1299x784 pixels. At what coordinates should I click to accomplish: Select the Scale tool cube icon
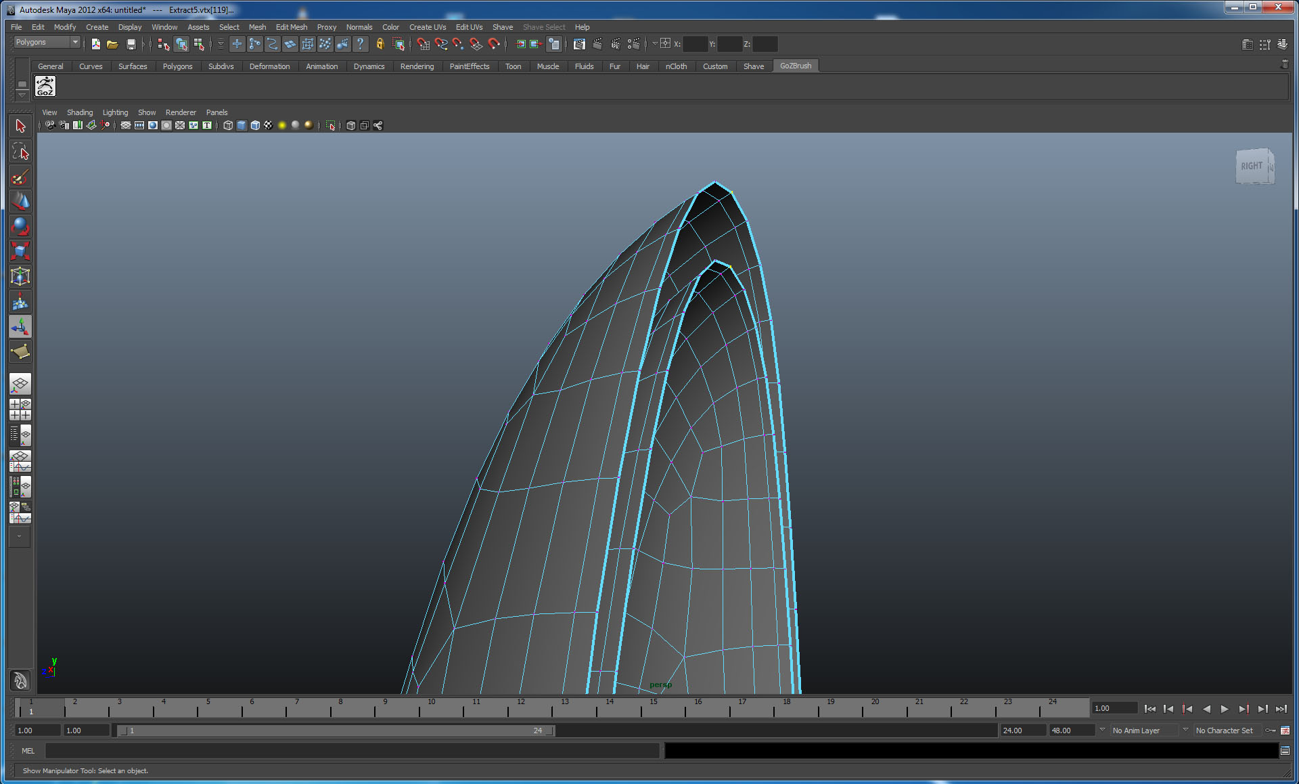tap(20, 251)
